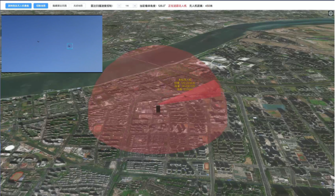This screenshot has height=196, width=335.
Task: Click the 无人机距离 450米 distance readout
Action: (x=201, y=6)
